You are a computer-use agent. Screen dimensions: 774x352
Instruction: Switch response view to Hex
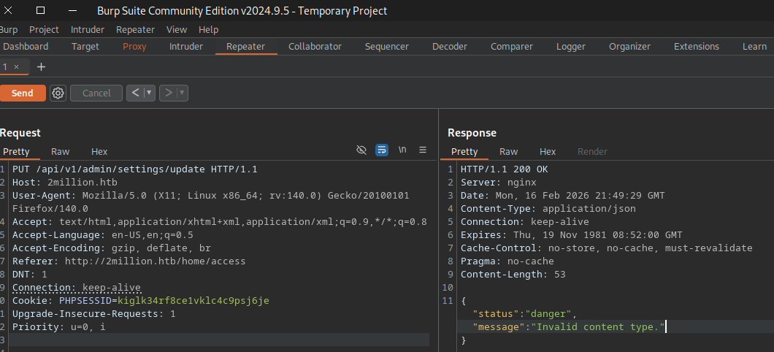548,152
